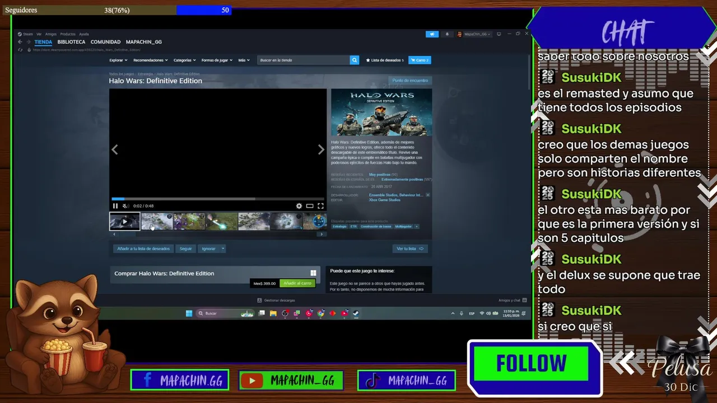
Task: Toggle theater mode in video player
Action: tap(310, 206)
